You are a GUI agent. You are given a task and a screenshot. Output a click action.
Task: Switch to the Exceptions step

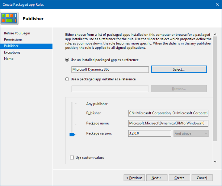click(12, 52)
